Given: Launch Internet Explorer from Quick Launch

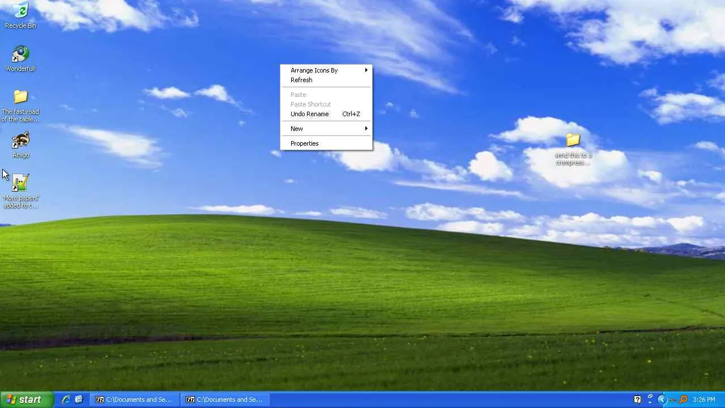Looking at the screenshot, I should coord(66,399).
